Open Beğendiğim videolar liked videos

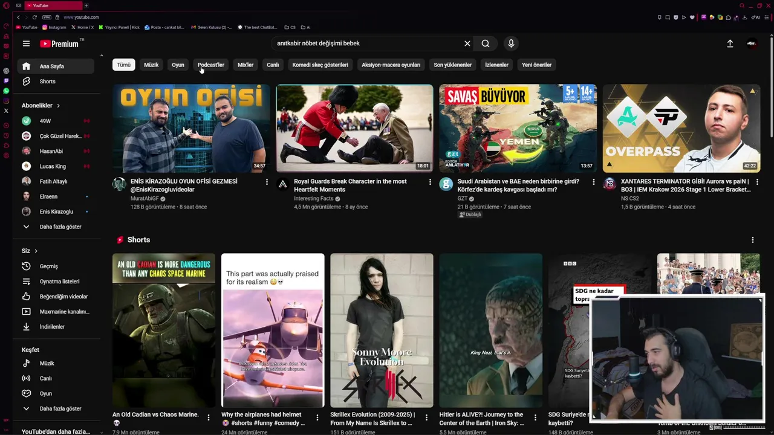54,297
